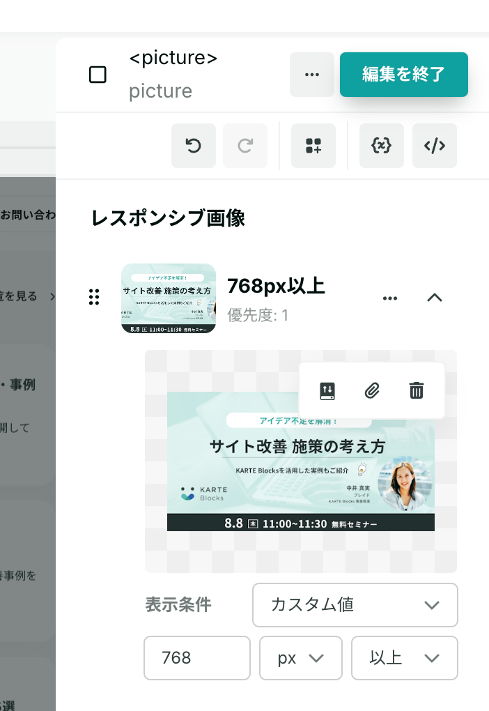The width and height of the screenshot is (489, 711).
Task: Open the 以上 comparison dropdown
Action: (404, 658)
